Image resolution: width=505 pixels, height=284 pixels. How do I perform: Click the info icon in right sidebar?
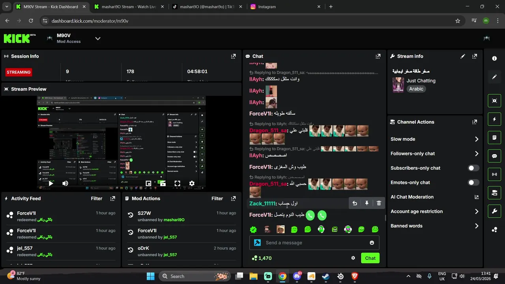(494, 58)
